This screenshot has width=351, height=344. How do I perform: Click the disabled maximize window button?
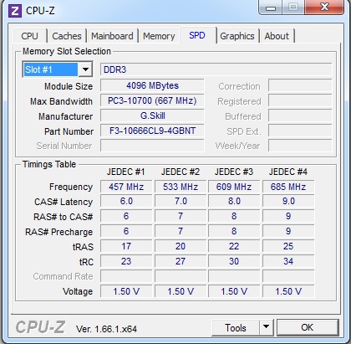coord(293,7)
